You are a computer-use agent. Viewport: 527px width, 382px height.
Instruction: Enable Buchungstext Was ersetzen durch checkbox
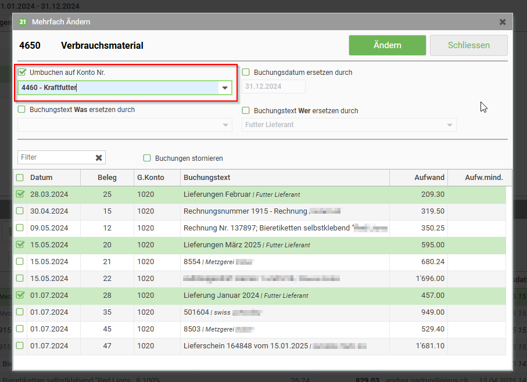point(22,110)
